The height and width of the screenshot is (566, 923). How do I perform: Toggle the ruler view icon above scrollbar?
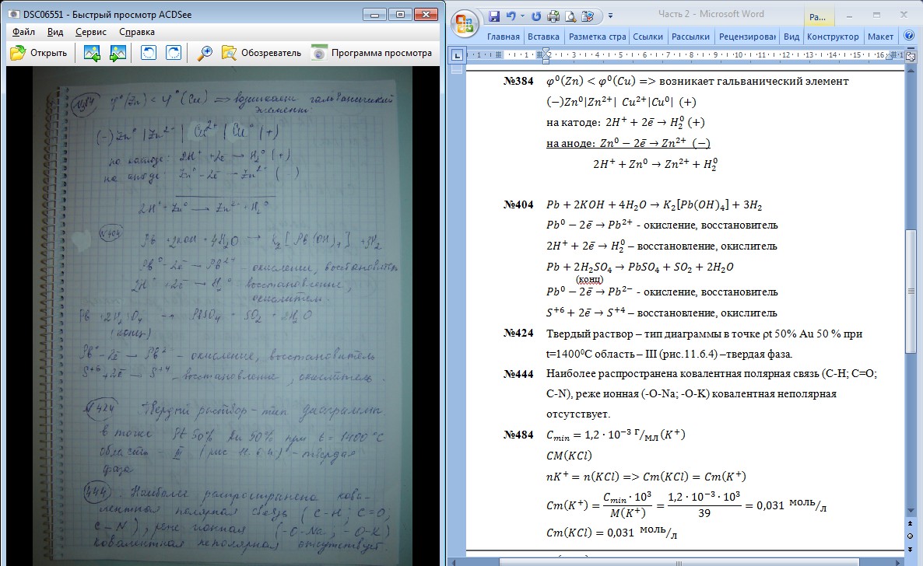pyautogui.click(x=910, y=56)
